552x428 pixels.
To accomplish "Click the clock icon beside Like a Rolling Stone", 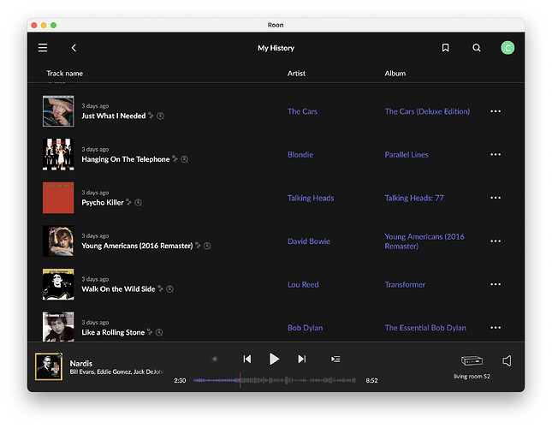I will [x=159, y=333].
